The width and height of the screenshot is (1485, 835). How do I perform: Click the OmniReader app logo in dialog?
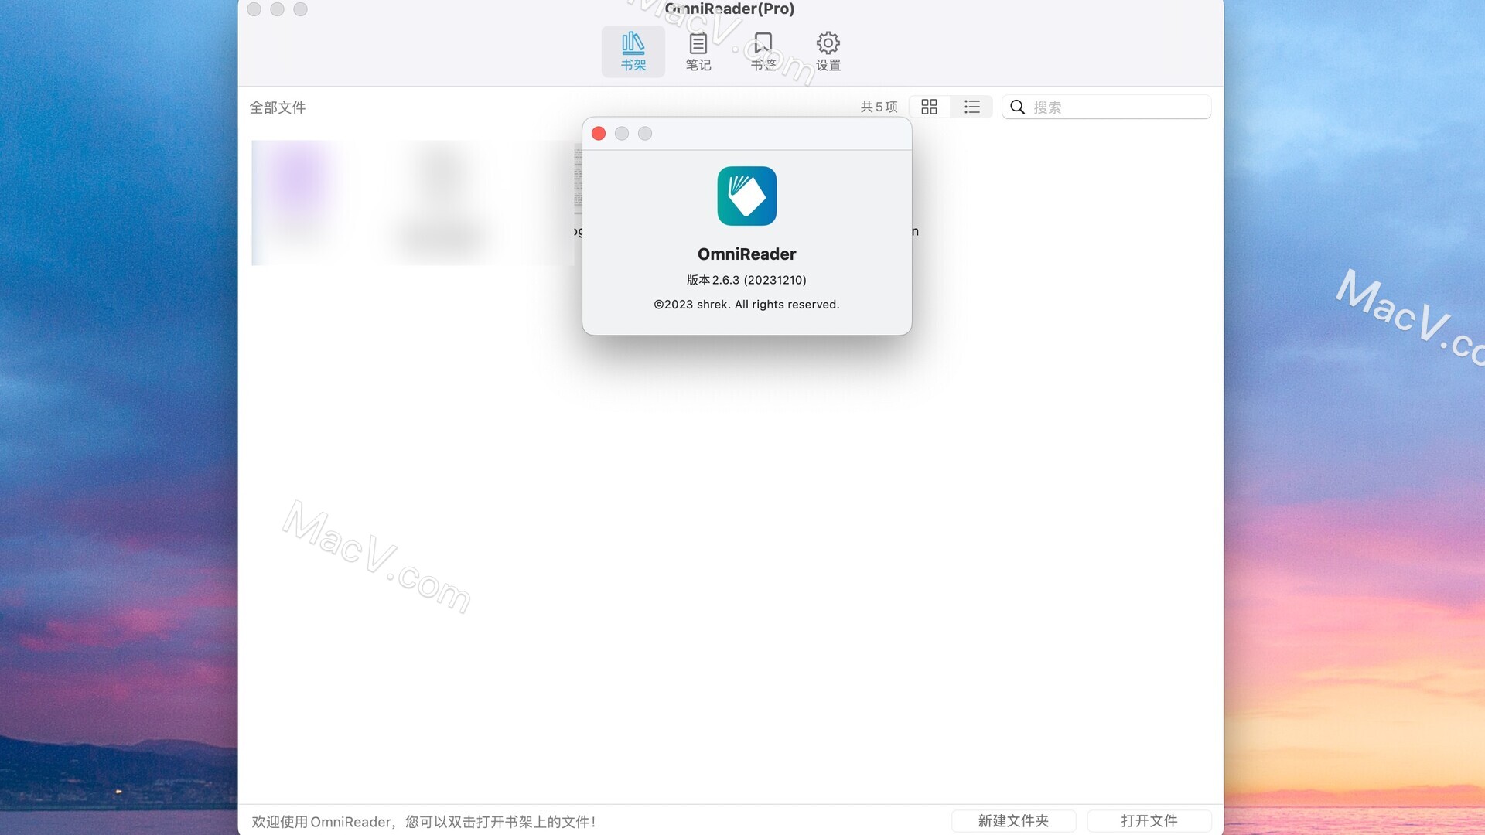pyautogui.click(x=746, y=196)
